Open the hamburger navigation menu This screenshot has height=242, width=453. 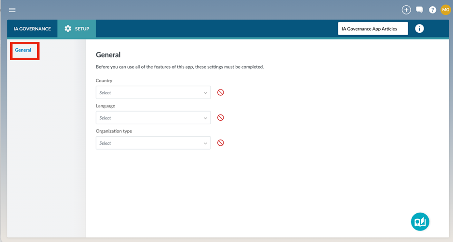pos(12,10)
